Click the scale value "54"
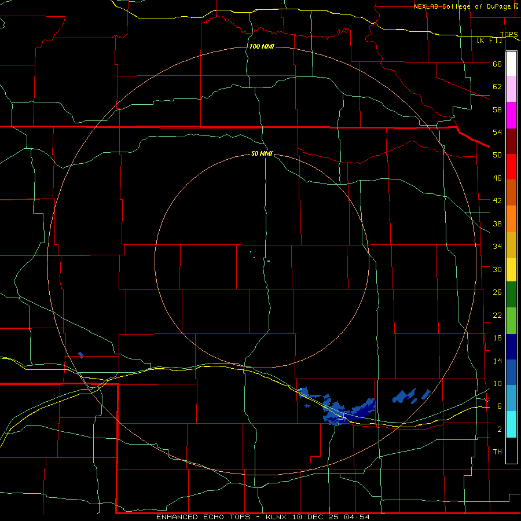The image size is (521, 521). (x=497, y=132)
